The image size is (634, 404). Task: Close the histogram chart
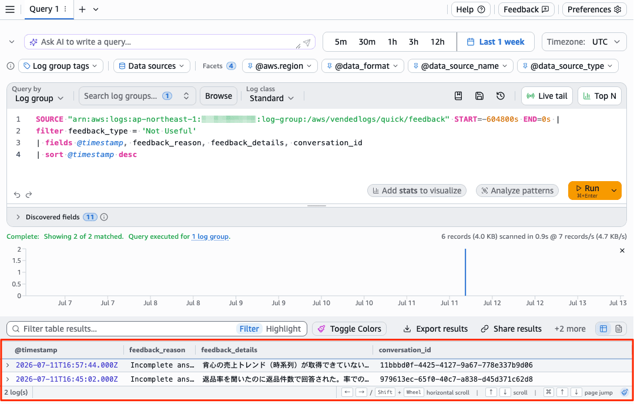coord(622,251)
